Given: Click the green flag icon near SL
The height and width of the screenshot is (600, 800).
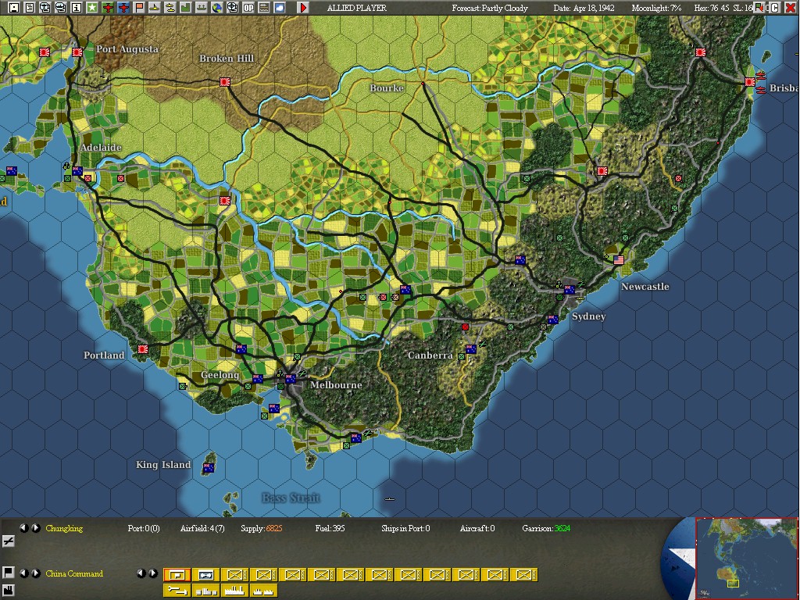Looking at the screenshot, I should pos(760,7).
